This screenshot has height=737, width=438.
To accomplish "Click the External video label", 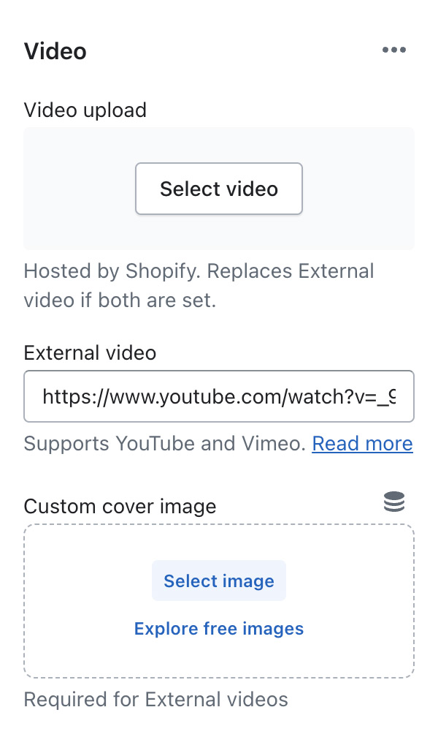I will coord(90,352).
